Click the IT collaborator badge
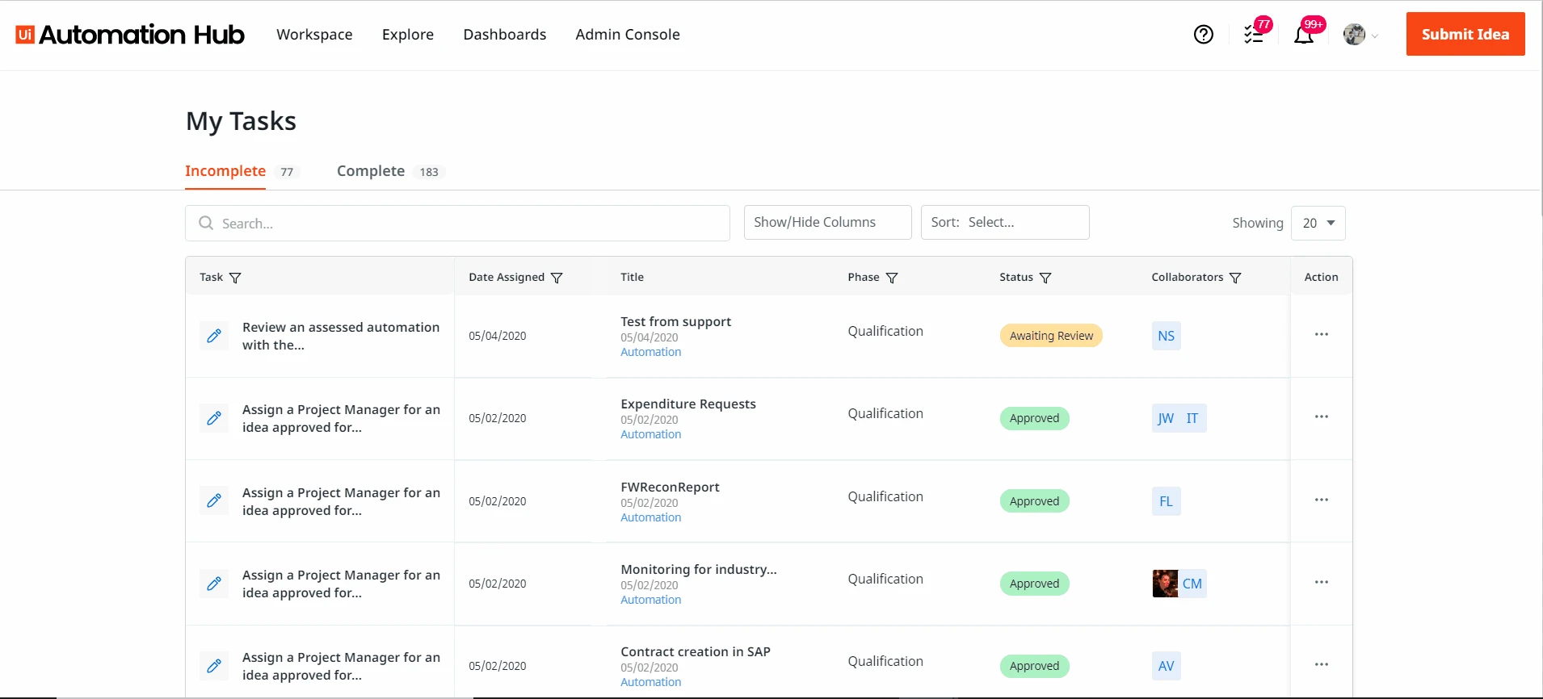The width and height of the screenshot is (1543, 699). point(1192,418)
